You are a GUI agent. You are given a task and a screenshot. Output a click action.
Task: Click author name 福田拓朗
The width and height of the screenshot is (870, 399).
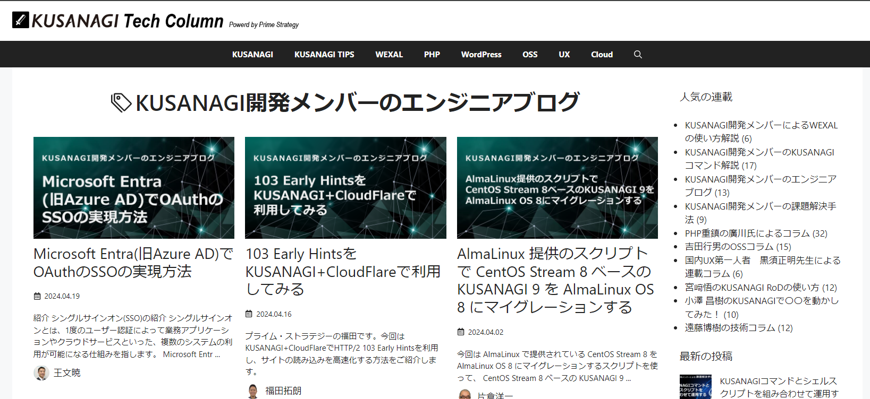(x=283, y=391)
